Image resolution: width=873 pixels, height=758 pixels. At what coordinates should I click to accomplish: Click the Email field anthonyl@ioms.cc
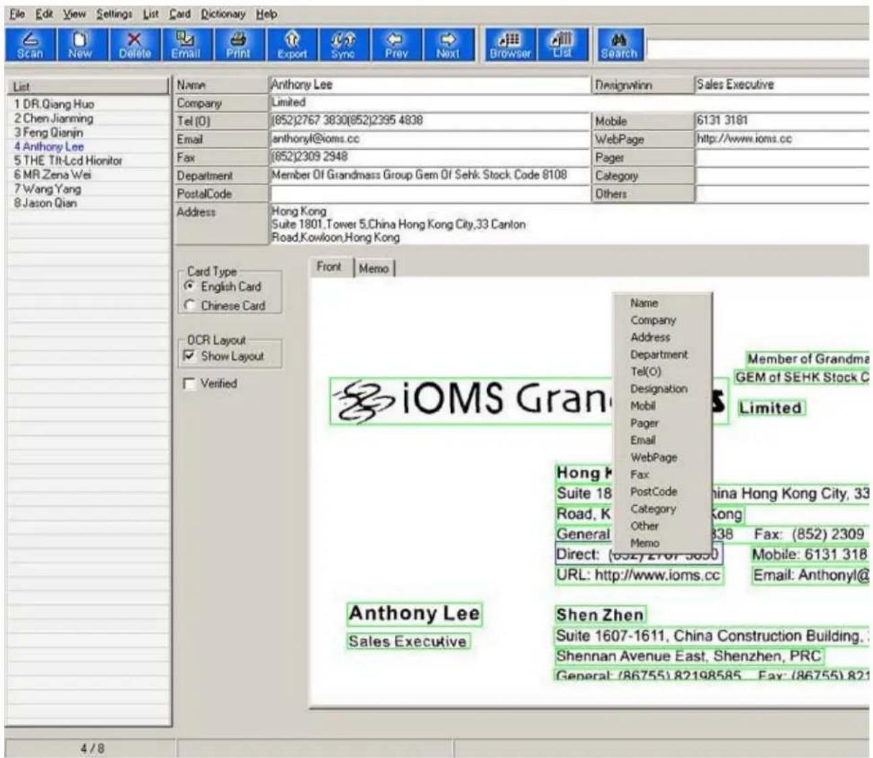(429, 139)
